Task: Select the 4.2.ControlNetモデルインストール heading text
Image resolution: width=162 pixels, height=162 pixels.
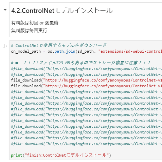Action: [62, 11]
